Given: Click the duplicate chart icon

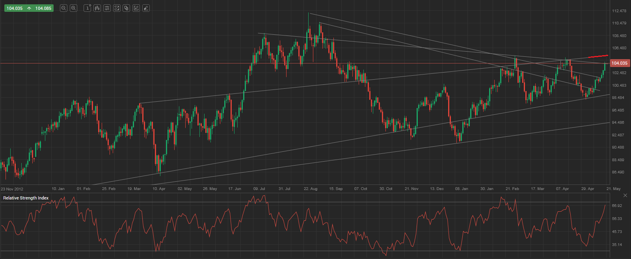Looking at the screenshot, I should (x=126, y=8).
